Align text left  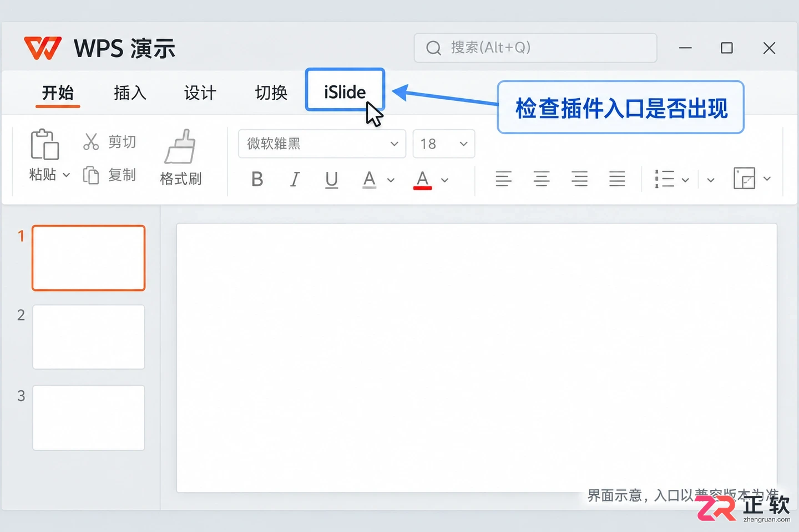(x=504, y=178)
